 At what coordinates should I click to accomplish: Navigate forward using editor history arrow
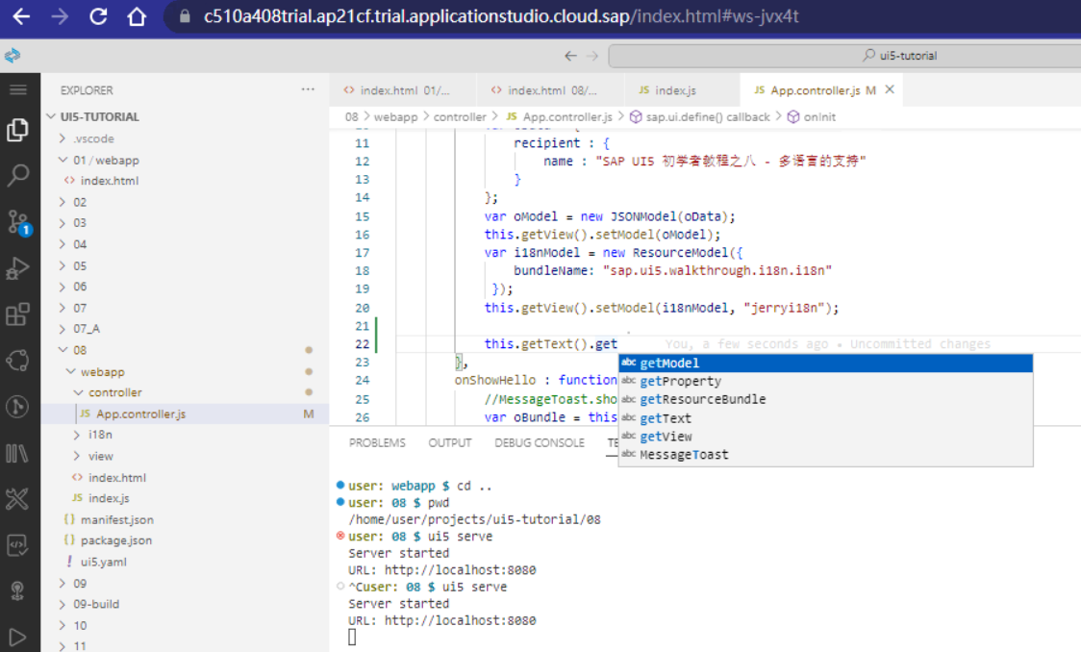[592, 56]
